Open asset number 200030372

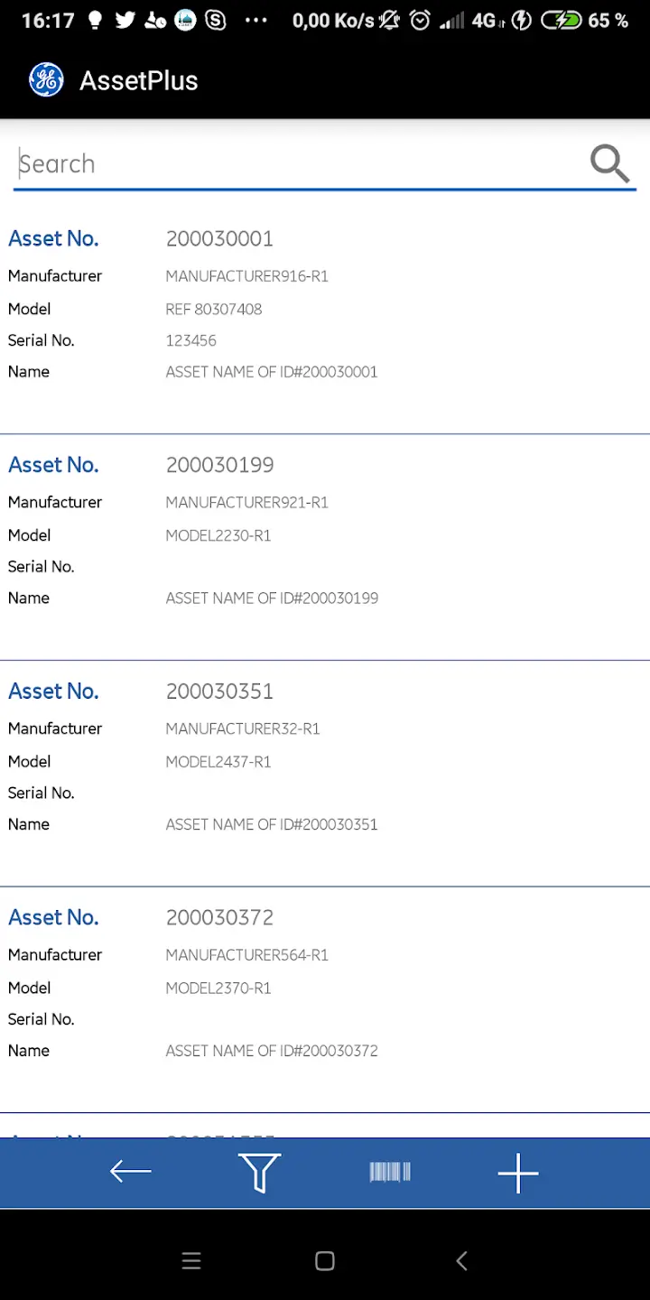pyautogui.click(x=219, y=917)
